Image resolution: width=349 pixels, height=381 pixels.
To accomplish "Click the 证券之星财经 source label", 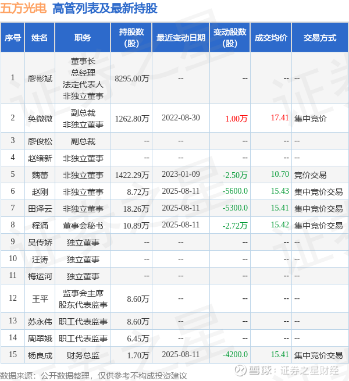I will (x=309, y=371).
